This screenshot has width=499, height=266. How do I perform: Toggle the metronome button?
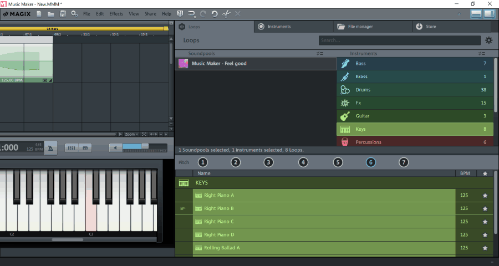pyautogui.click(x=50, y=148)
